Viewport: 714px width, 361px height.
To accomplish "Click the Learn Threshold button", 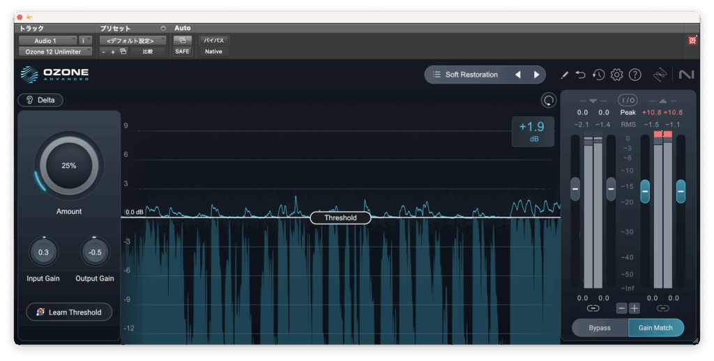I will (69, 312).
